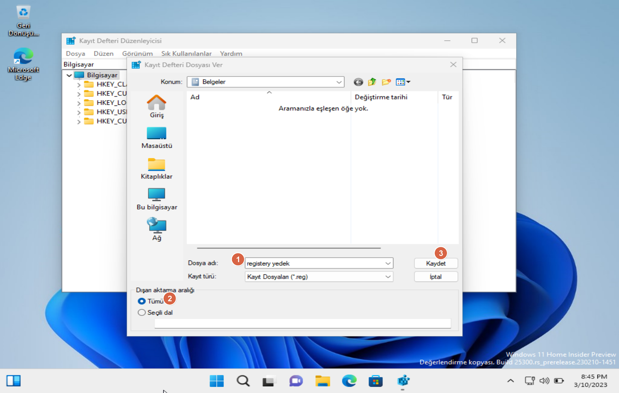Open File Explorer from the taskbar
Screen dimensions: 619x393
tap(323, 381)
